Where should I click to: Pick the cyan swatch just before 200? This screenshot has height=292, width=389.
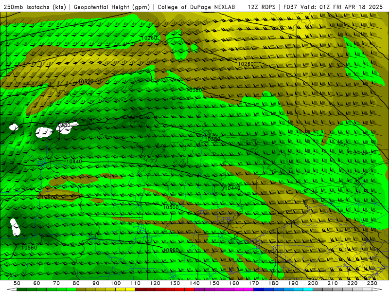[308, 290]
